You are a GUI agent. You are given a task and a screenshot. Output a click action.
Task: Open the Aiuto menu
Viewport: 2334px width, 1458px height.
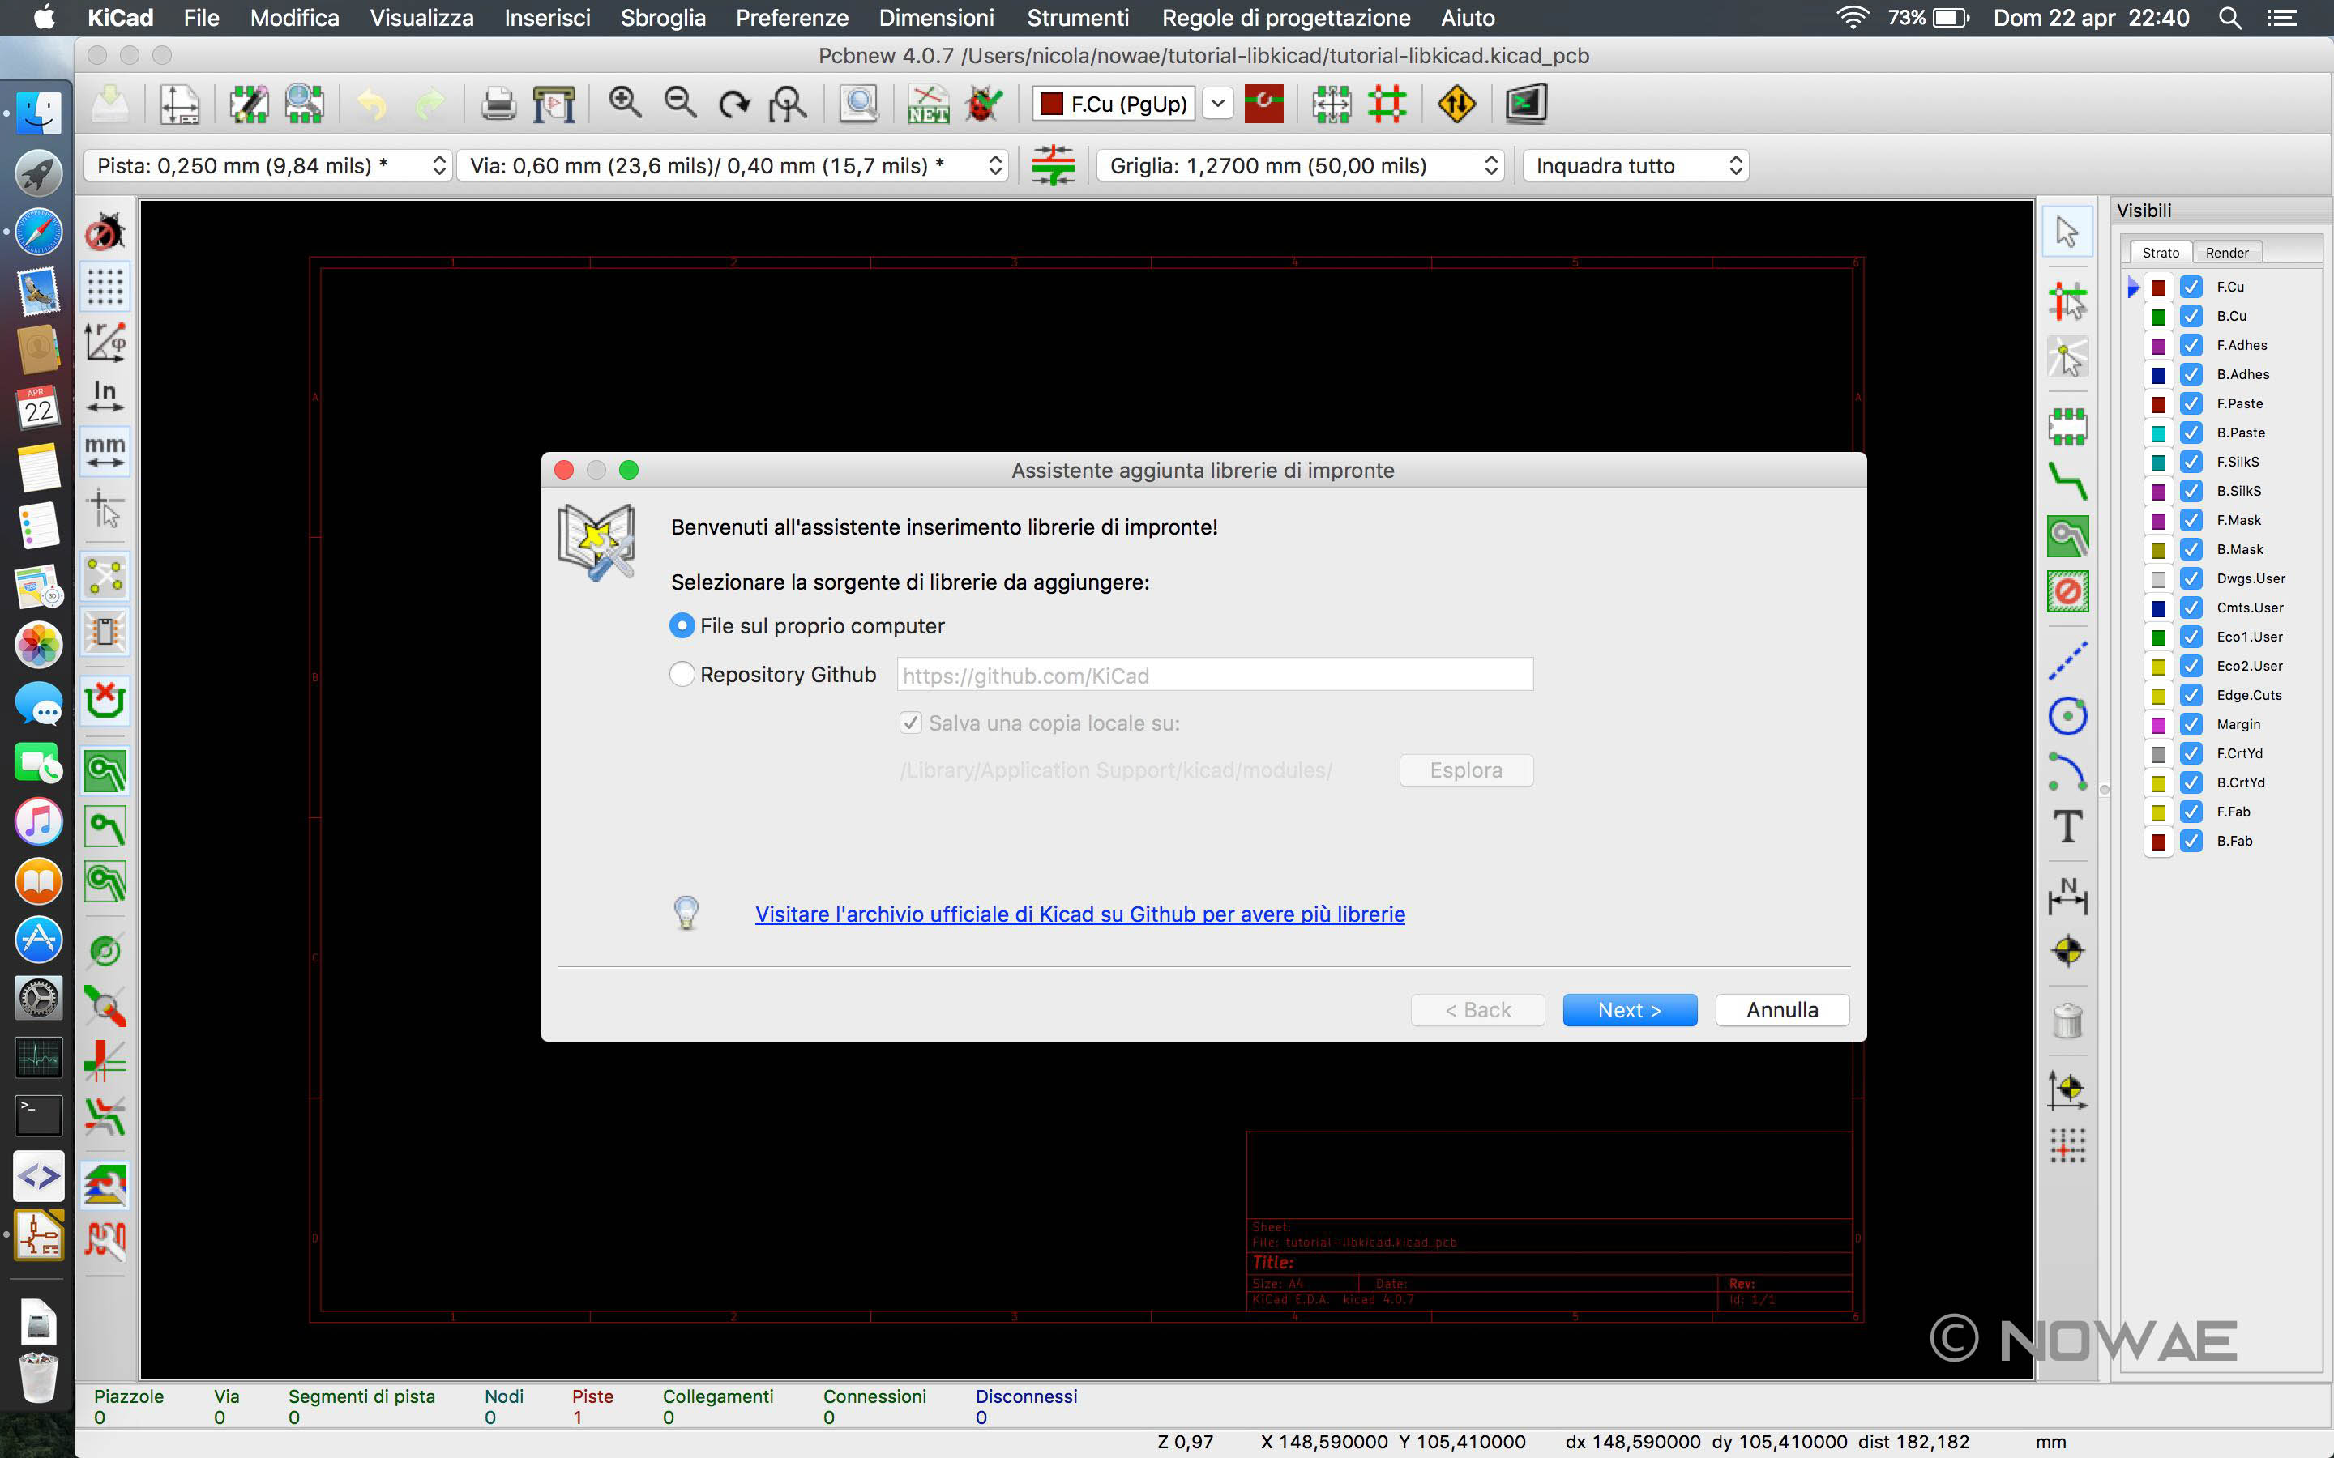(x=1467, y=17)
